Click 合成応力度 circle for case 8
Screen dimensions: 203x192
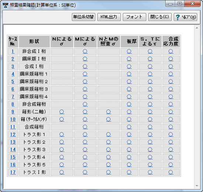pyautogui.click(x=171, y=104)
